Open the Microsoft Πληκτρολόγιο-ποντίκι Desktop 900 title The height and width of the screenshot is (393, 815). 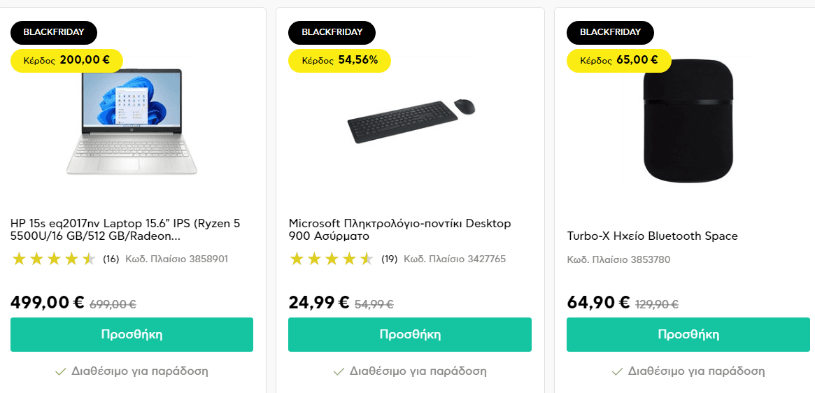[399, 230]
